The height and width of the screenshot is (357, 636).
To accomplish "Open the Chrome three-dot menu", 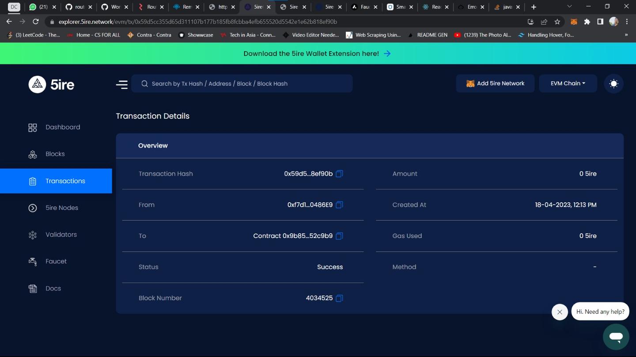I will point(627,22).
